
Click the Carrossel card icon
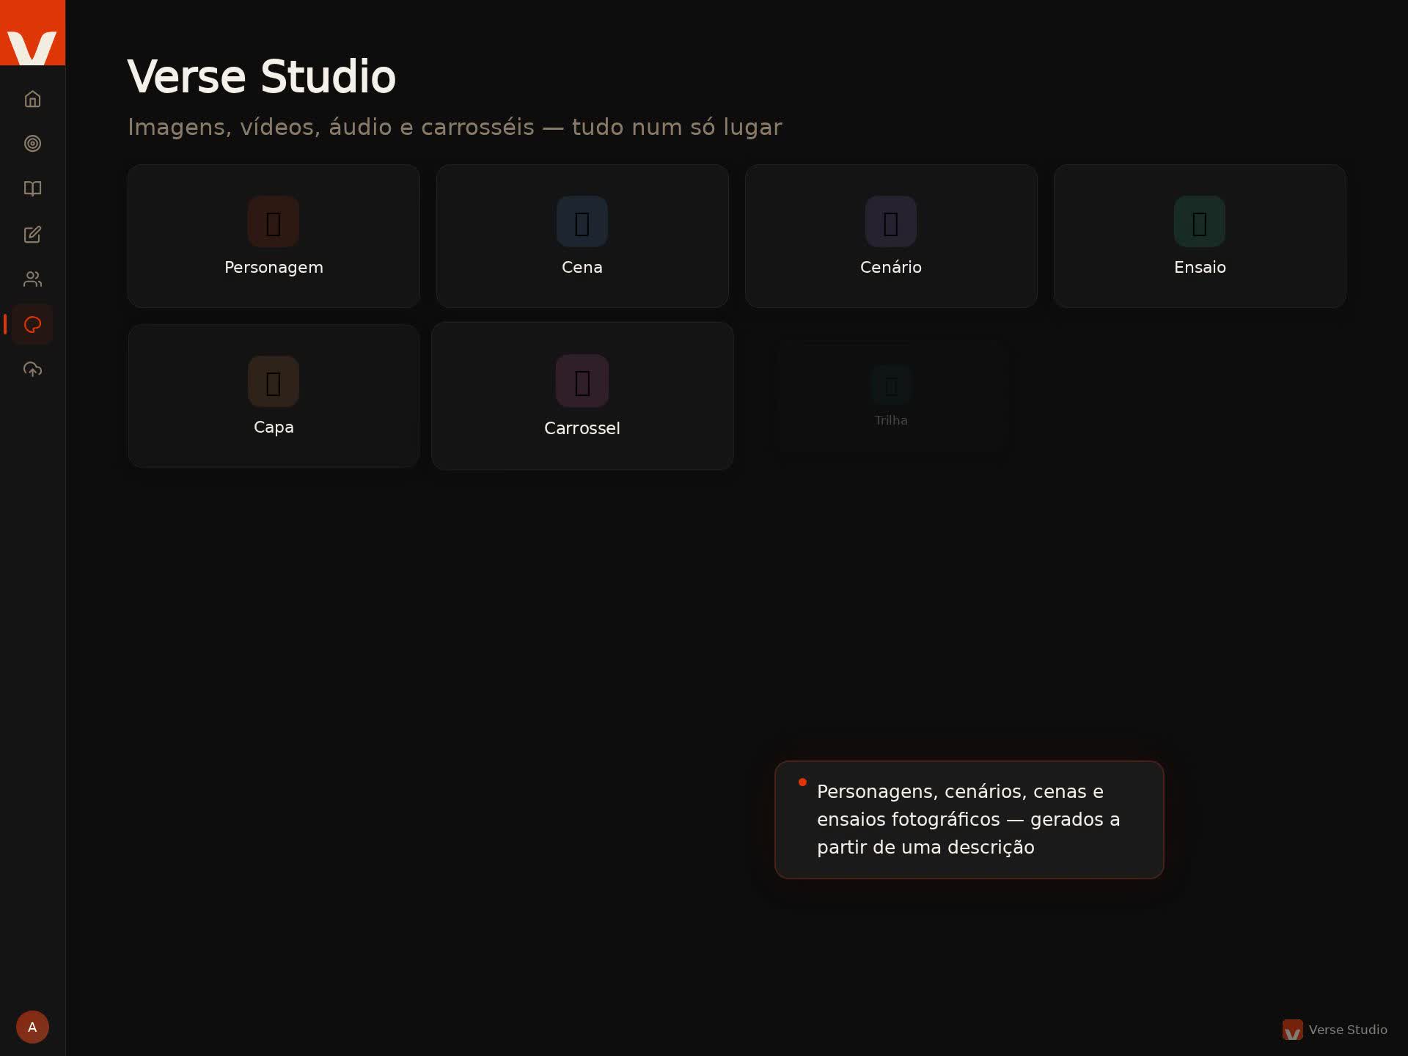pyautogui.click(x=582, y=381)
